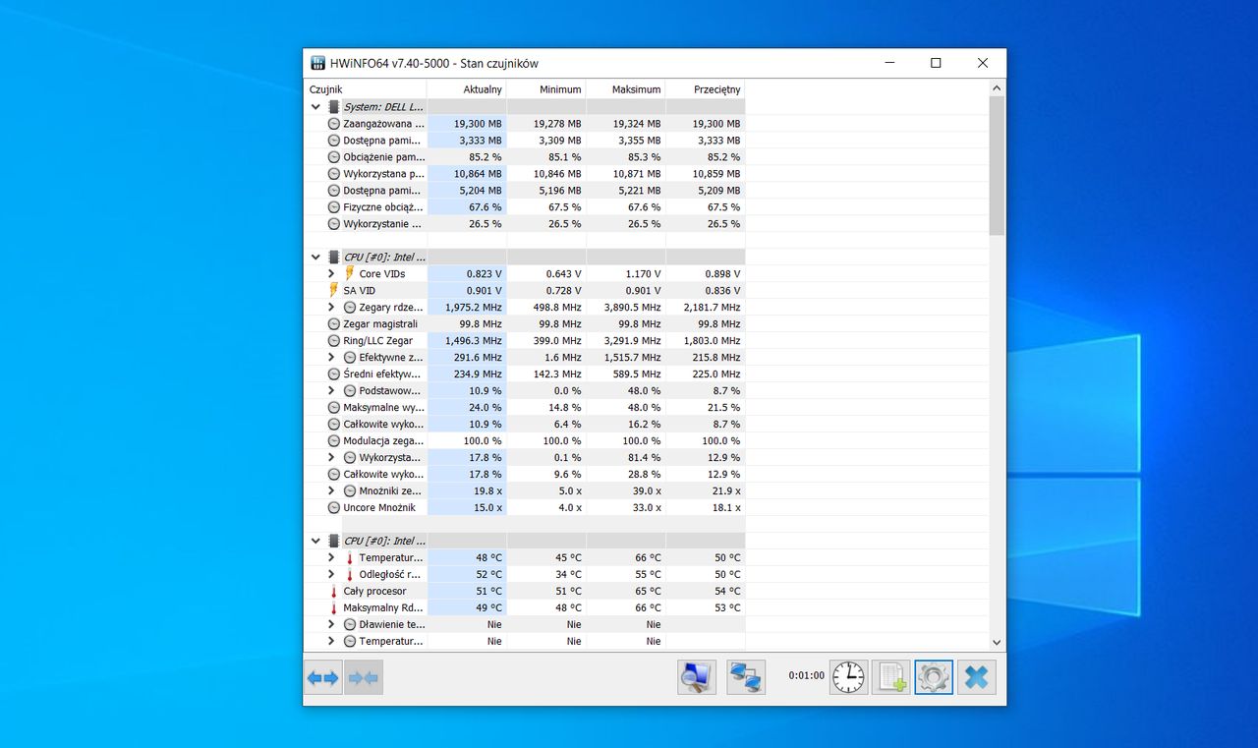Open sensor settings gear icon
The width and height of the screenshot is (1258, 748).
coord(934,677)
